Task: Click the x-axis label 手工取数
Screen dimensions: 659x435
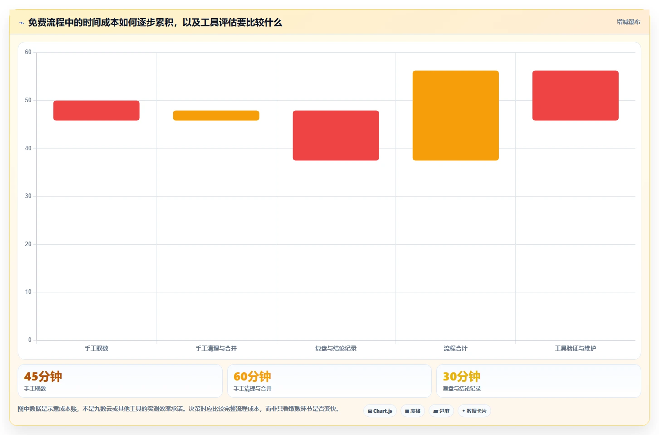Action: (x=96, y=348)
